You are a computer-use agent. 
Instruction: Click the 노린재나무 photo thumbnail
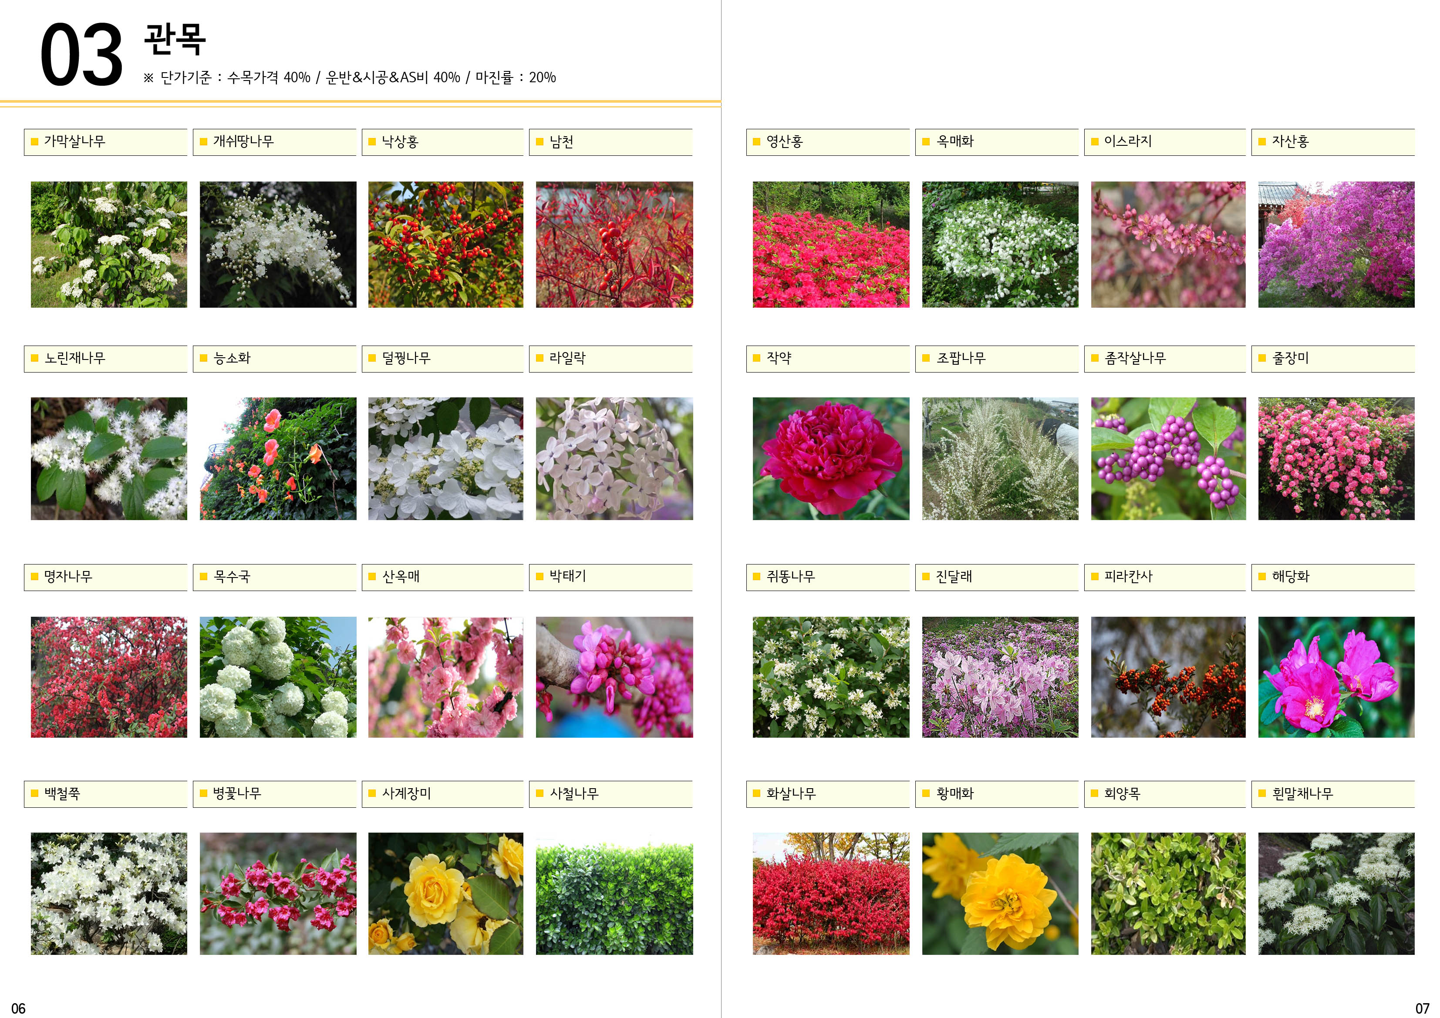pos(109,459)
